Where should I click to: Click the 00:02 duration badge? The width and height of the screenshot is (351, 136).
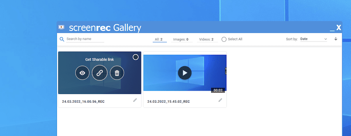click(x=218, y=90)
